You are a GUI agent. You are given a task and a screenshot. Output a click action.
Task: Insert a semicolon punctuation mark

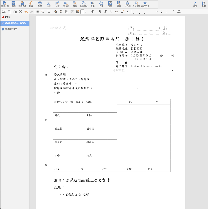coord(161,12)
